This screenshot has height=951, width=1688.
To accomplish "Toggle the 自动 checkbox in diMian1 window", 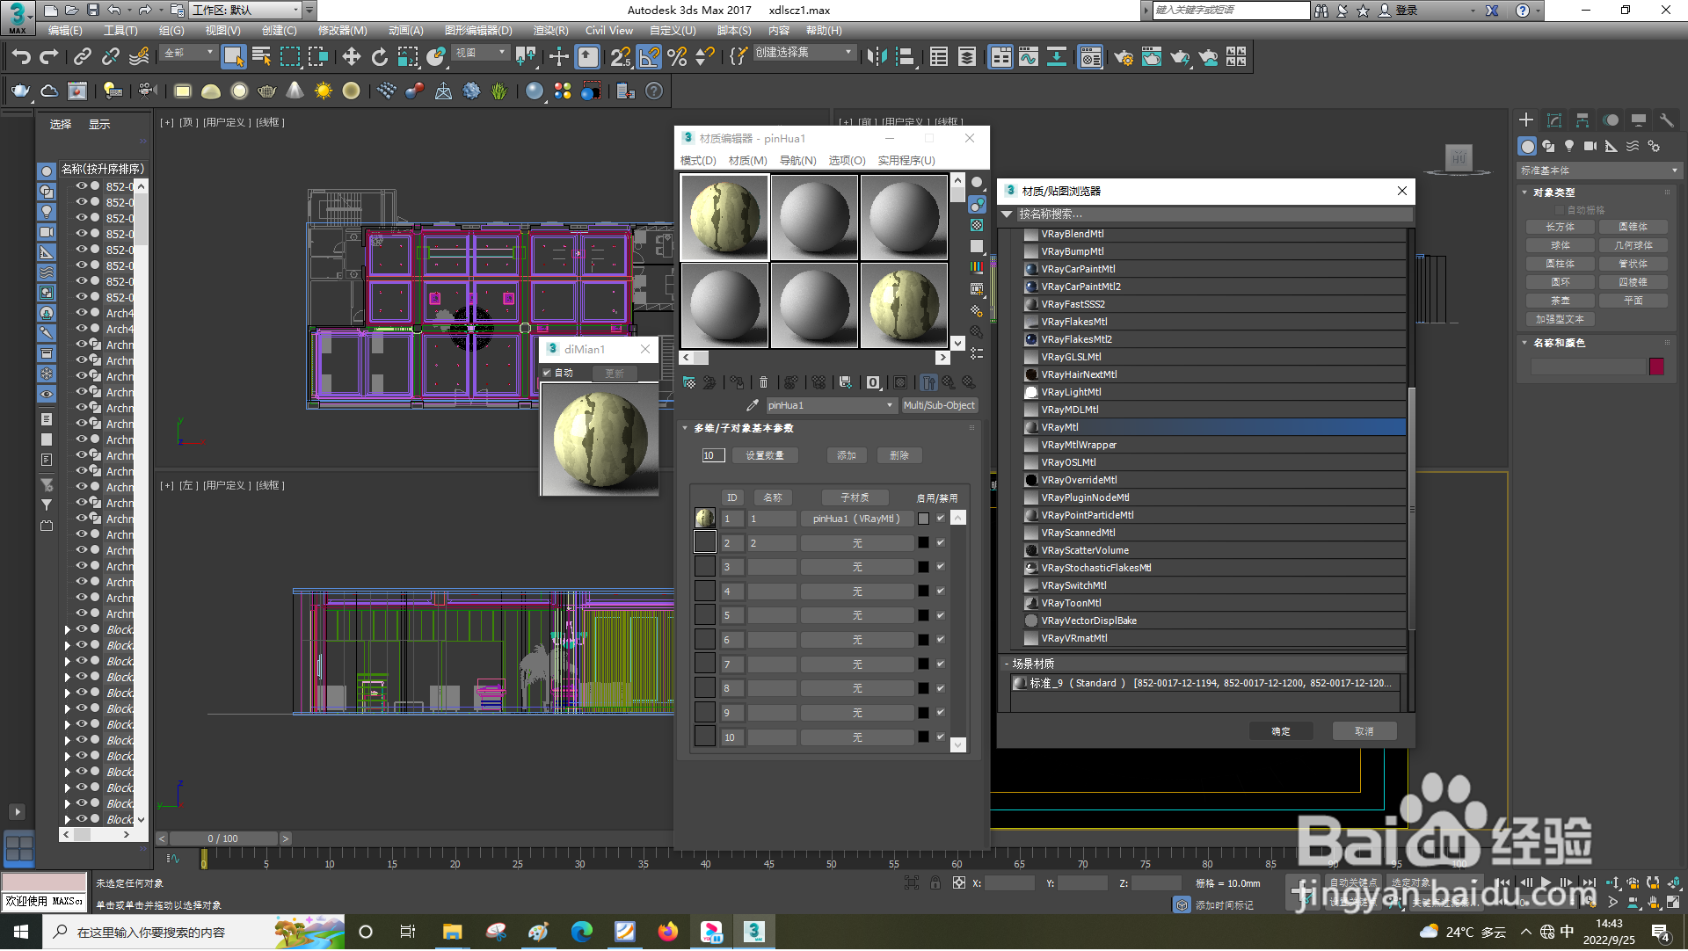I will point(547,374).
